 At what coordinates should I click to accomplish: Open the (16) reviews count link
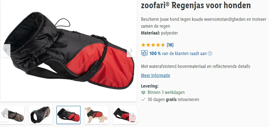170,45
